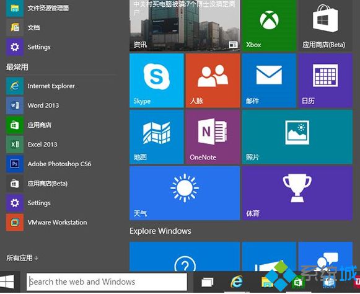Open Task View on the taskbar
This screenshot has height=294, width=360.
(207, 282)
